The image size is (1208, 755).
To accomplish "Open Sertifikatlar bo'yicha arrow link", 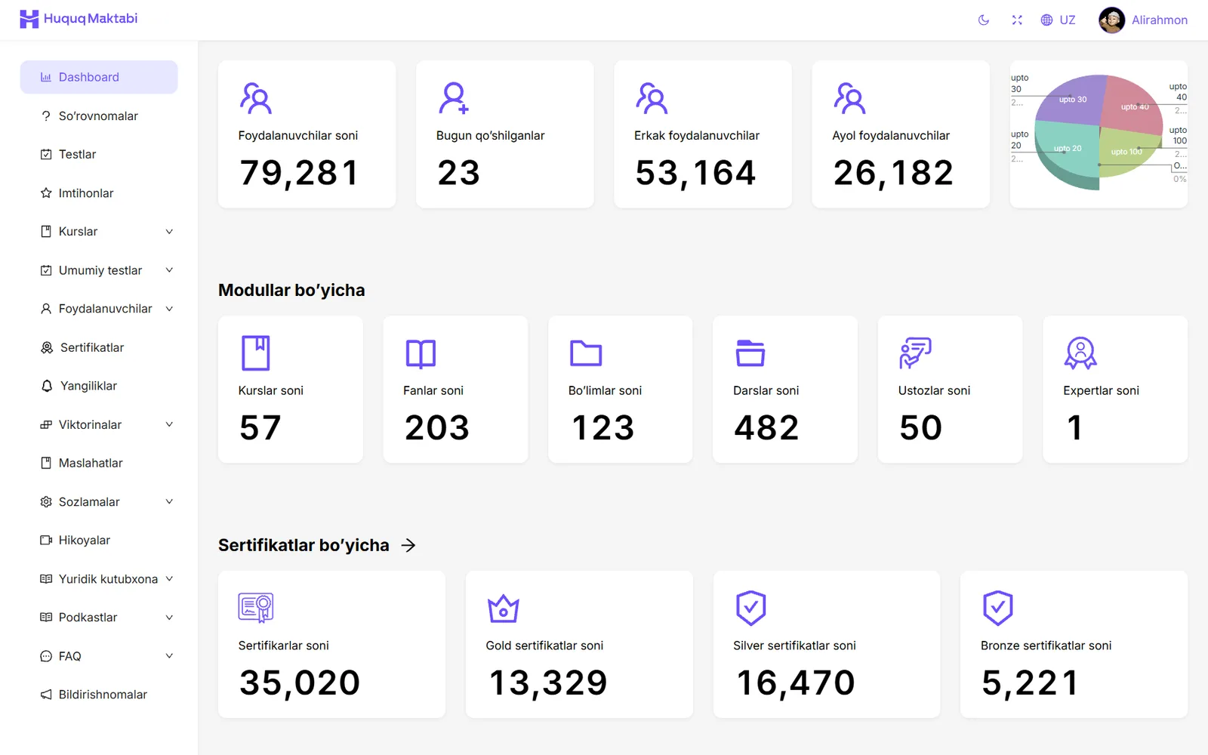I will coord(408,545).
